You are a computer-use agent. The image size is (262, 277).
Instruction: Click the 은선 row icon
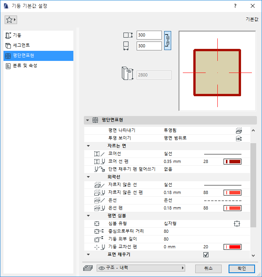(100, 200)
